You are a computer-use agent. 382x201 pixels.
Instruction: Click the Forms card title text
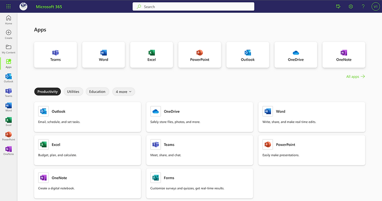pos(169,178)
